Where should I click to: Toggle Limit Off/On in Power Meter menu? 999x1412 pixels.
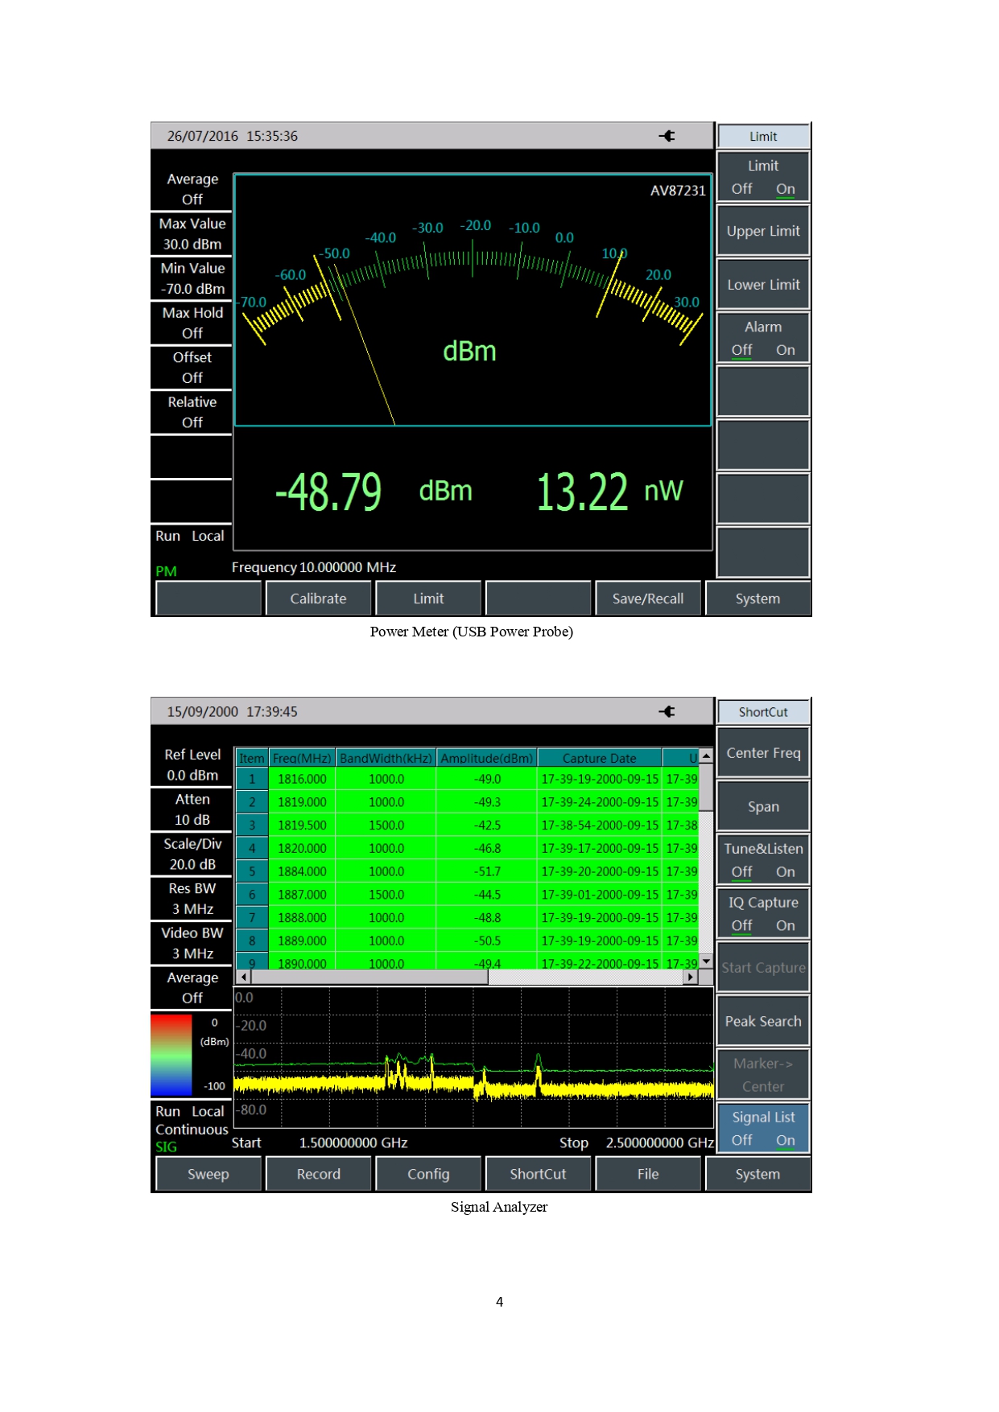tap(763, 177)
